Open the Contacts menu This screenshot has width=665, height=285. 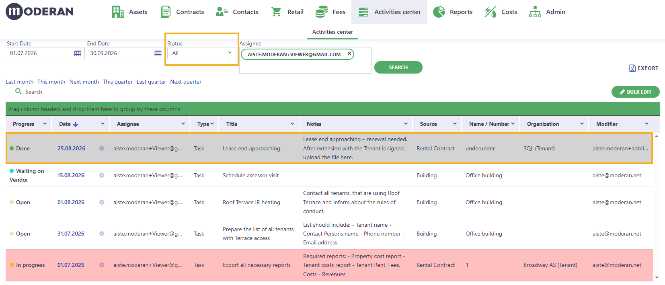(237, 12)
